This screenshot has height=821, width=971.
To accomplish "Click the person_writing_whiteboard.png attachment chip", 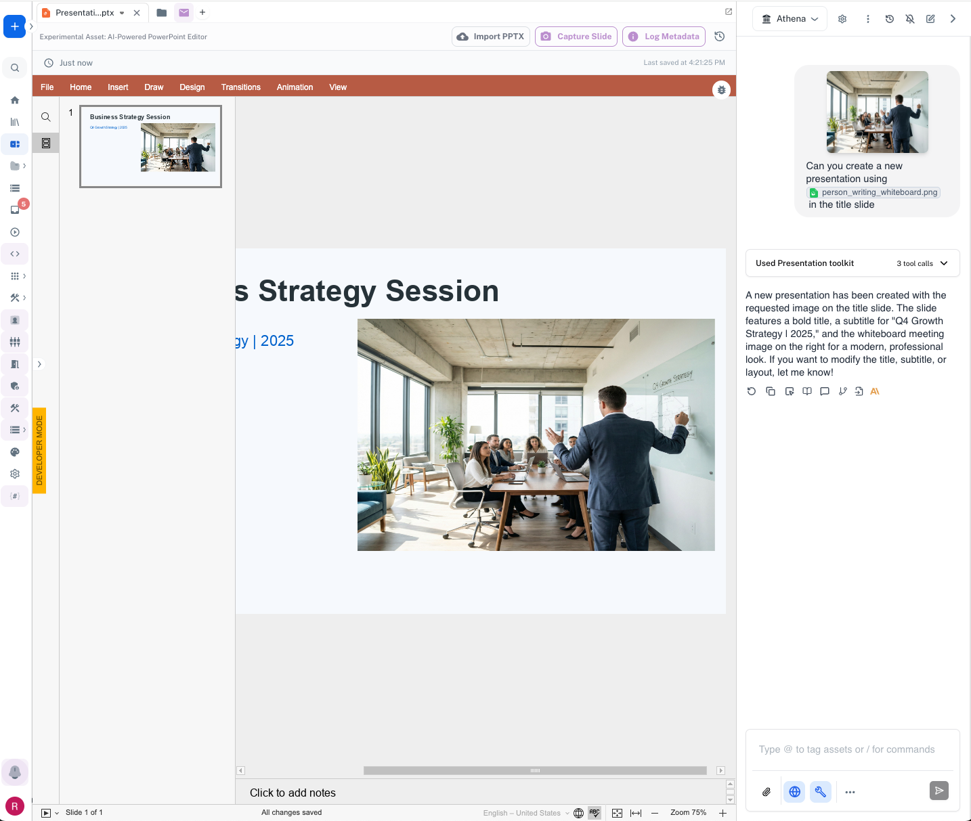I will (873, 192).
